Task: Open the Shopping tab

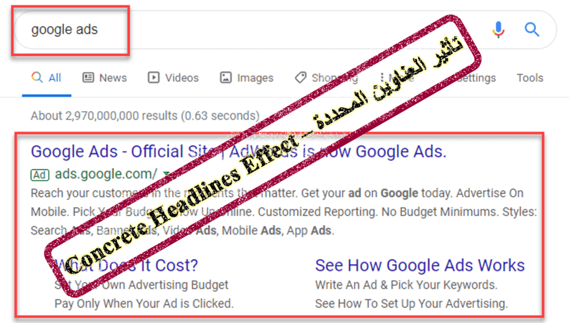Action: tap(326, 78)
